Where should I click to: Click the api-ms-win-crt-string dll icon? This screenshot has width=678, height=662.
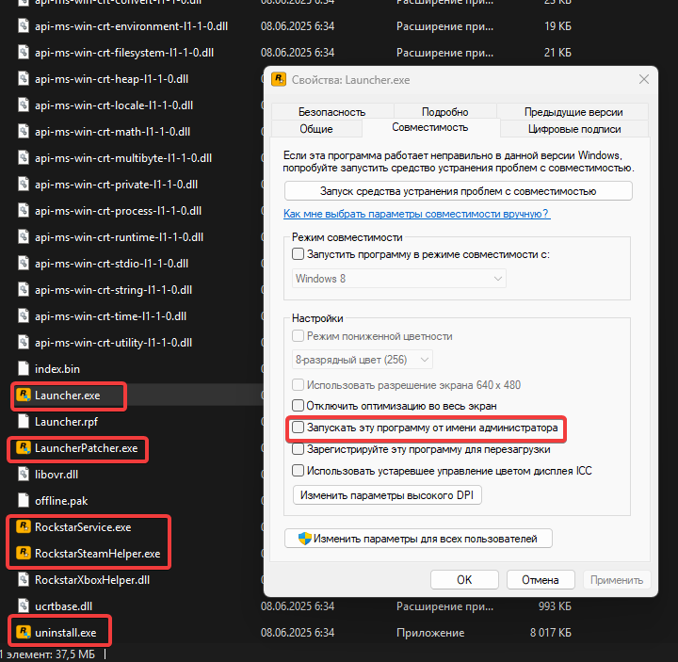(x=24, y=290)
